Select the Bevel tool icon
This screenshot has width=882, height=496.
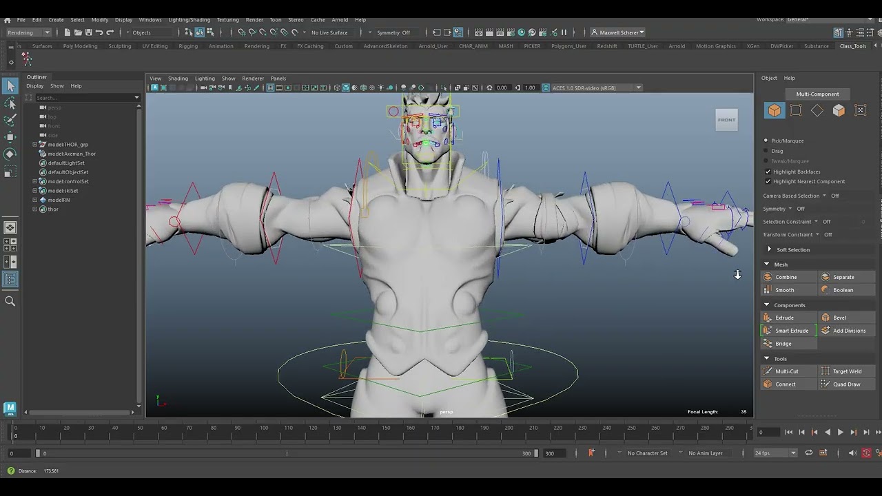click(825, 318)
